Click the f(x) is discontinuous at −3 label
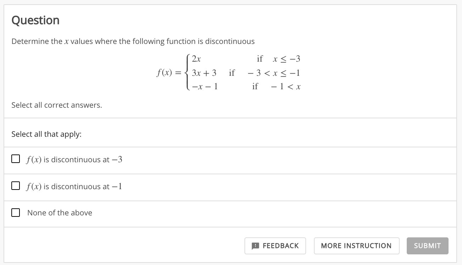Viewport: 462px width, 265px height. pyautogui.click(x=74, y=160)
